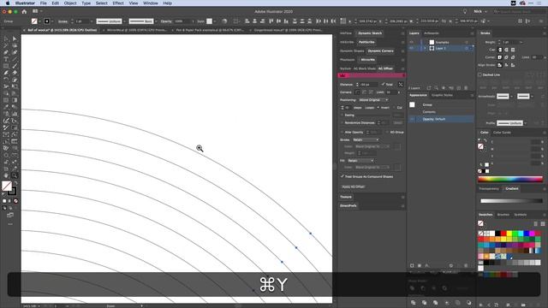The width and height of the screenshot is (548, 308).
Task: Click the color spectrum bar in Color panel
Action: tap(510, 179)
